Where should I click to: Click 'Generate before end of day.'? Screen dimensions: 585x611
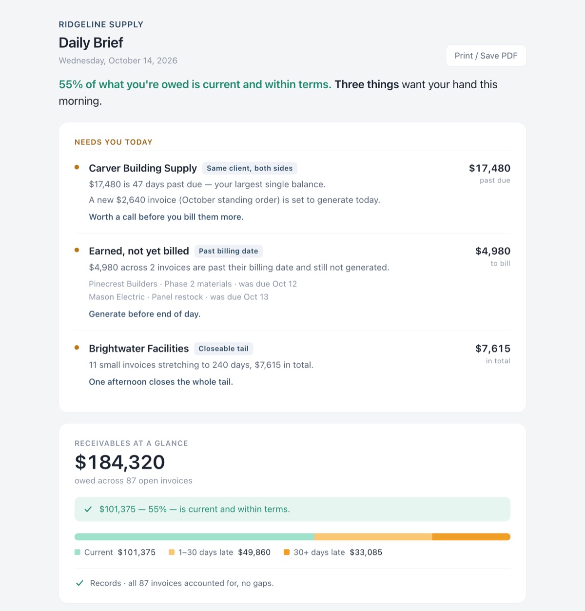(x=145, y=314)
